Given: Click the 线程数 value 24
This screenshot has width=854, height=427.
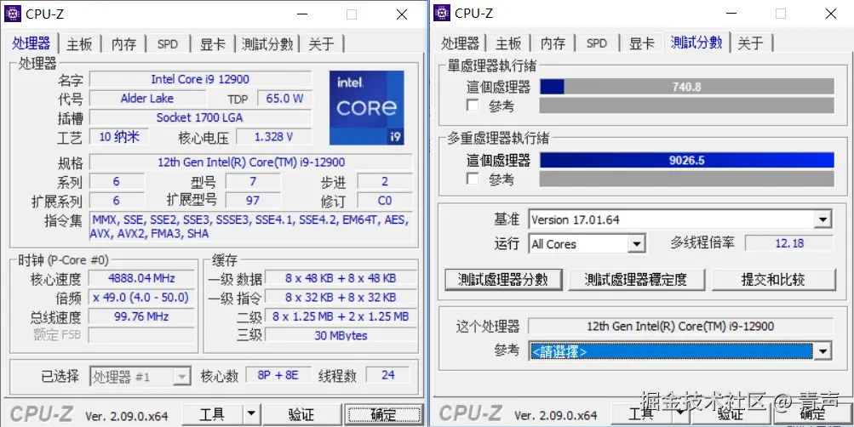Looking at the screenshot, I should pyautogui.click(x=388, y=375).
